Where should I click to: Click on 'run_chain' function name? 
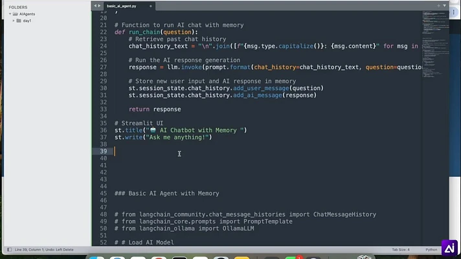pos(144,32)
